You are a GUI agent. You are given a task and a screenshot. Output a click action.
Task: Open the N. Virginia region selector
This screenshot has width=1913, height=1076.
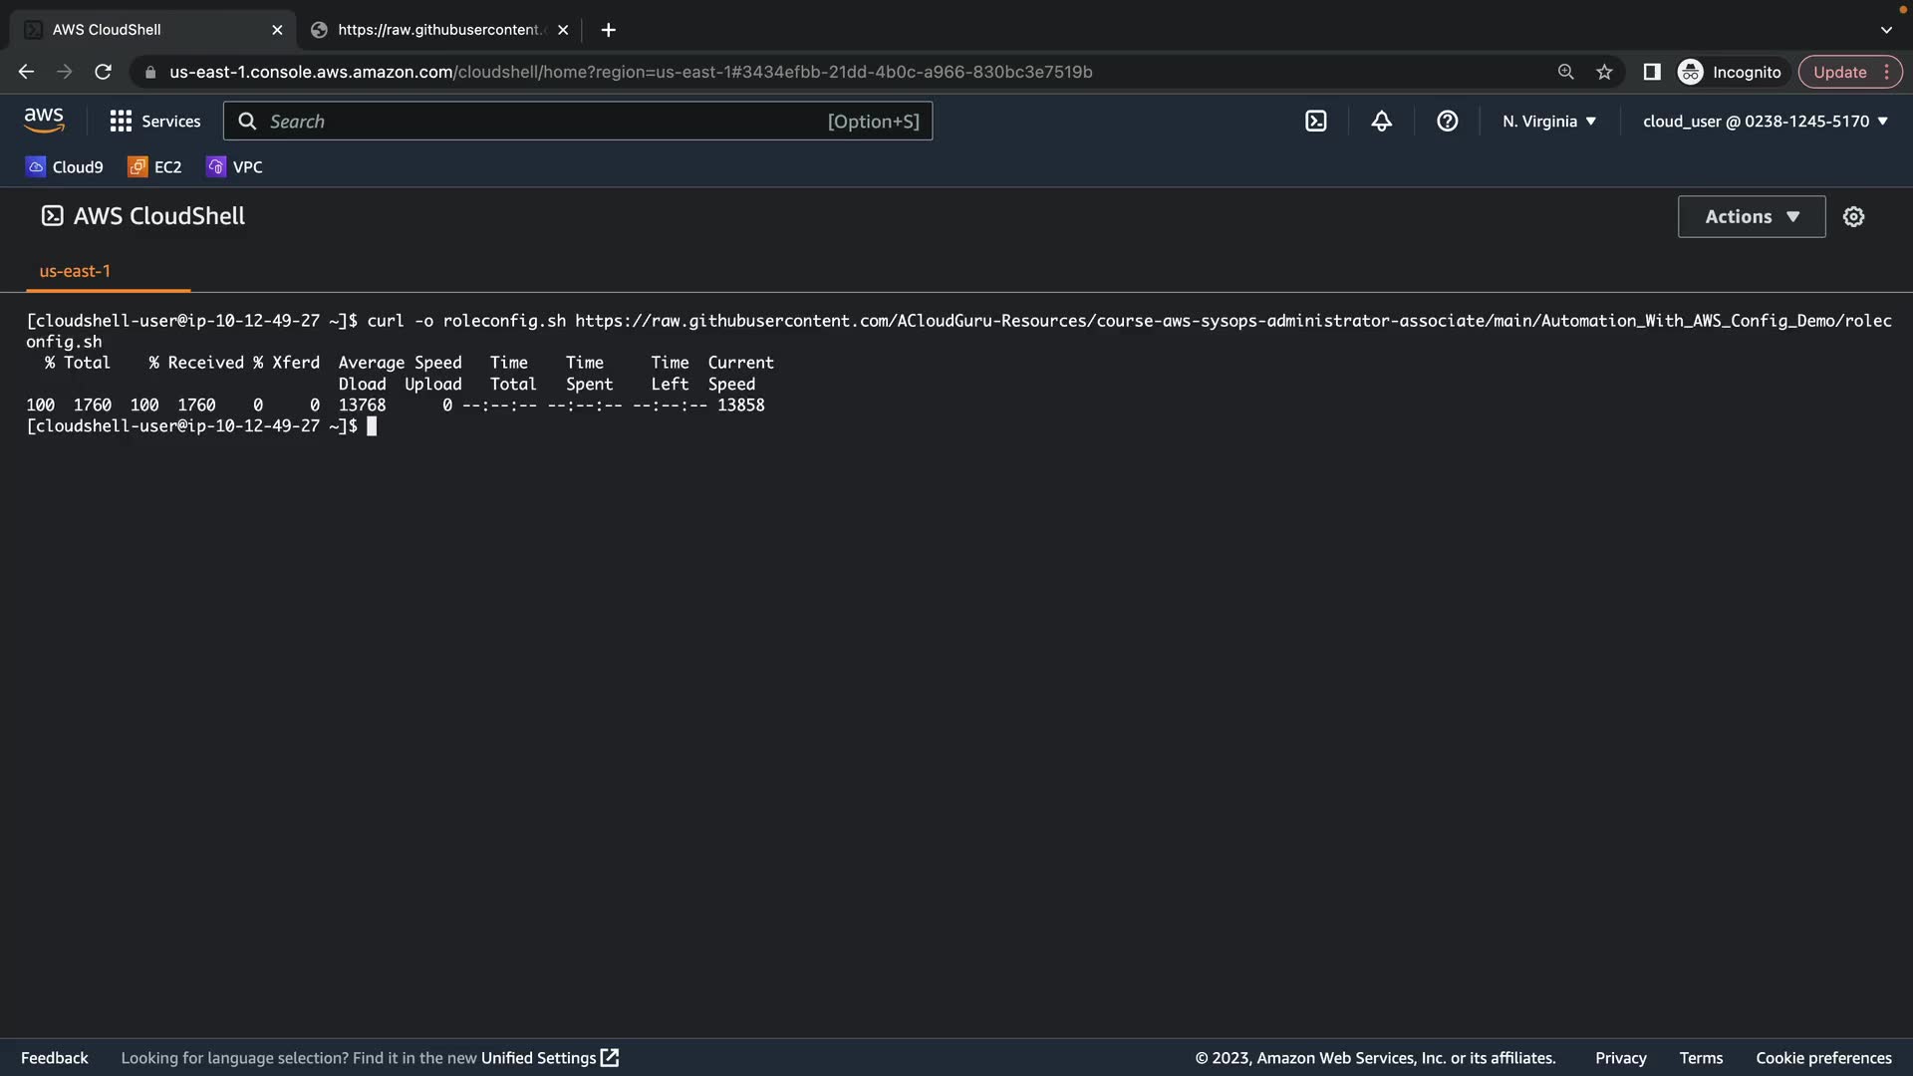(x=1549, y=122)
